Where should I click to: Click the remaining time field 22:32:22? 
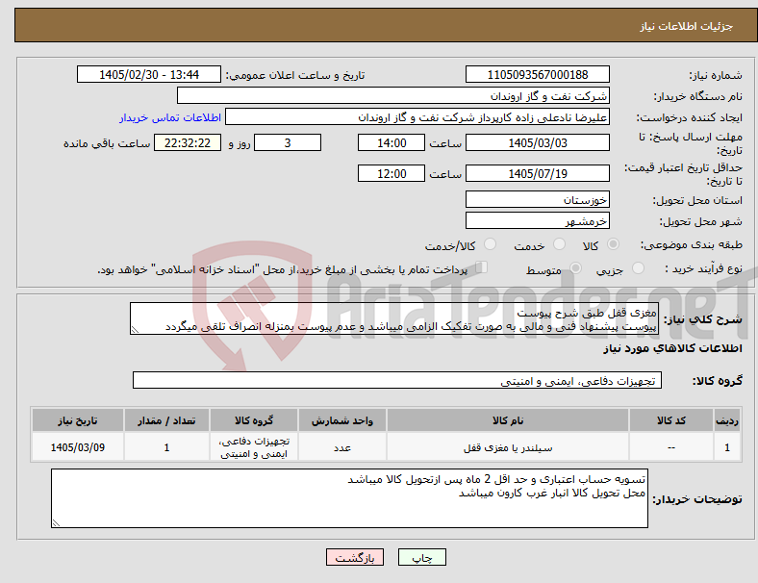188,142
